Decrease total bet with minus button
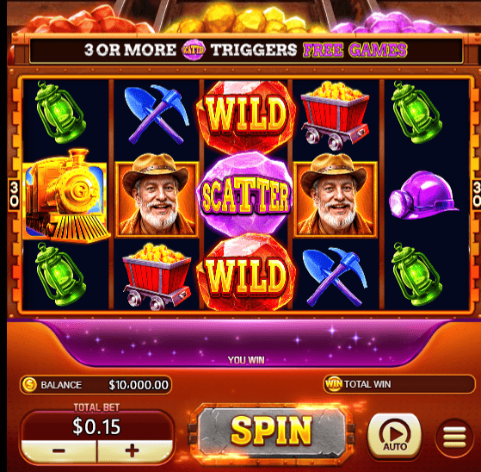This screenshot has height=472, width=481. (x=59, y=450)
